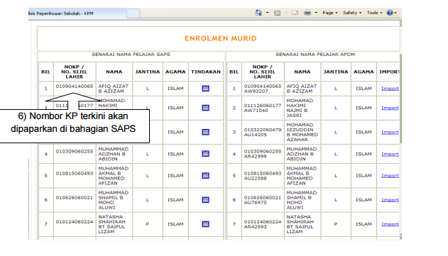
Task: Click Import link for Muhammad Akmal
Action: [x=390, y=176]
